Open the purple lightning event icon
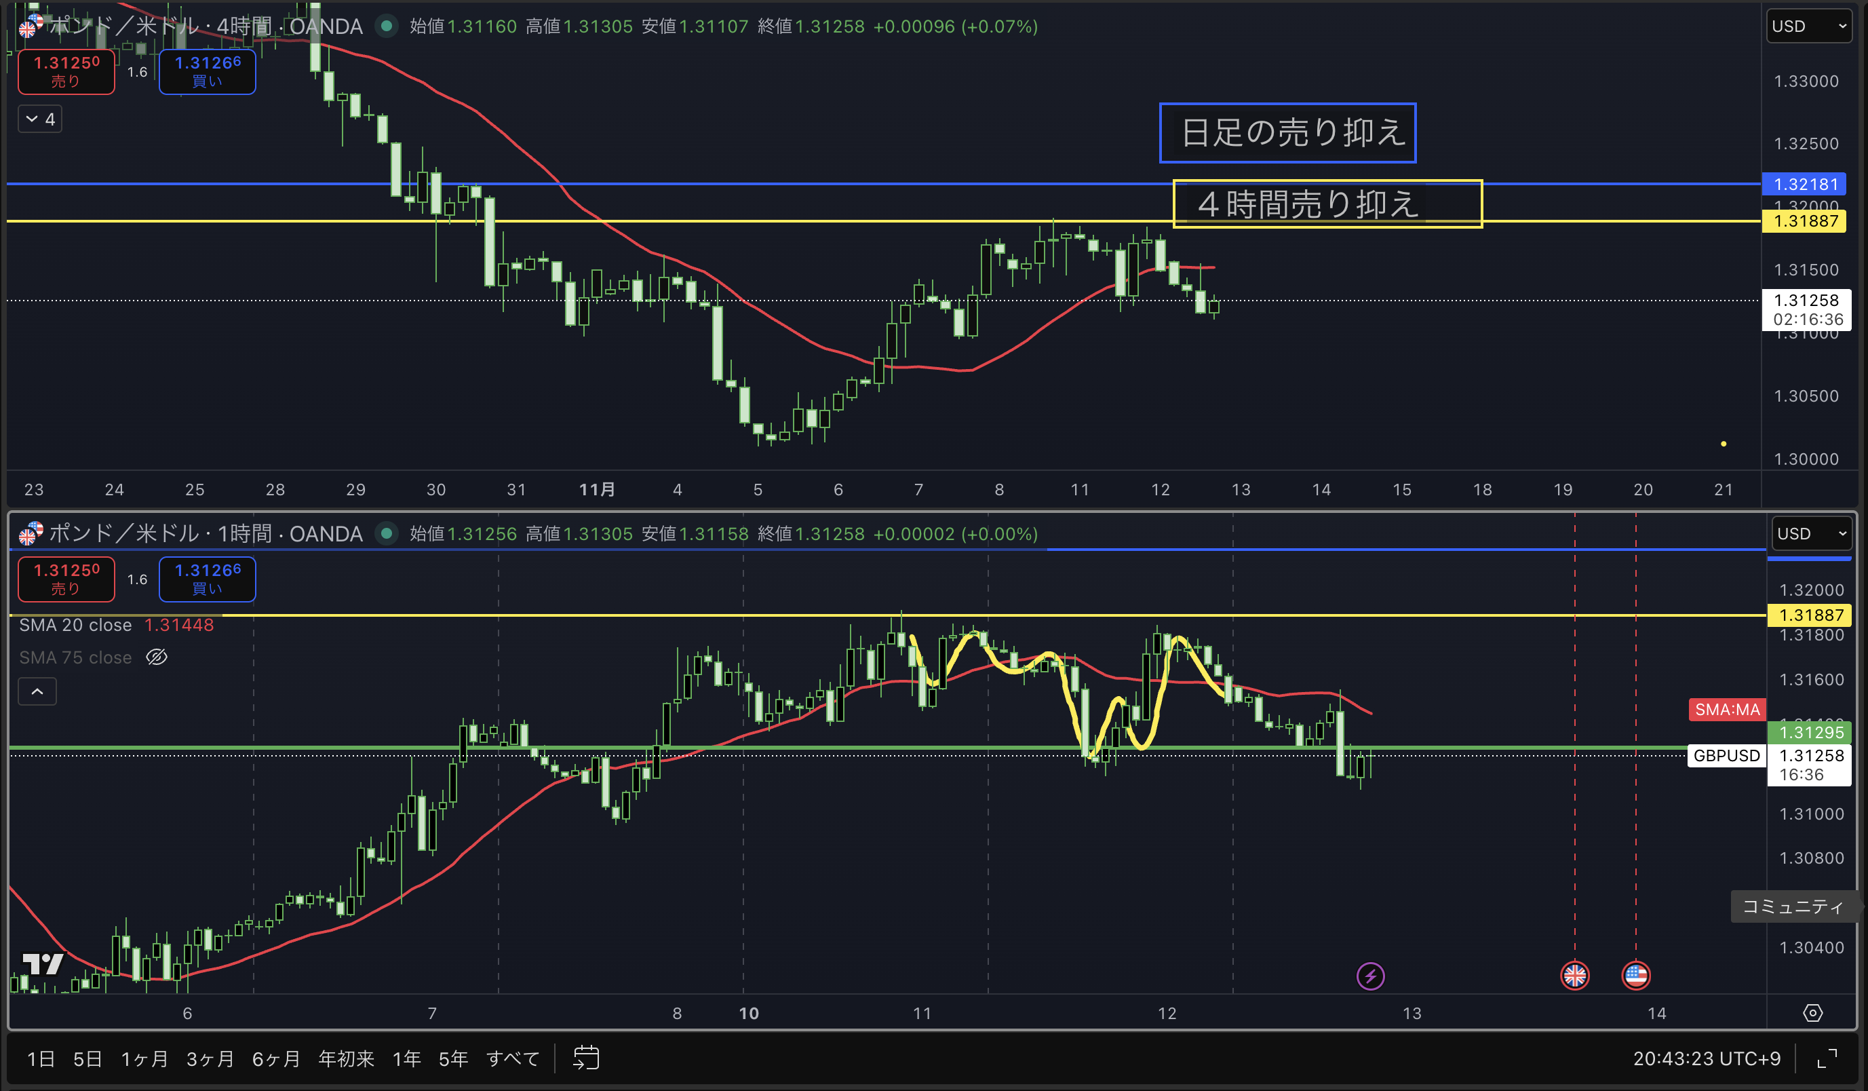This screenshot has height=1091, width=1868. pyautogui.click(x=1370, y=976)
